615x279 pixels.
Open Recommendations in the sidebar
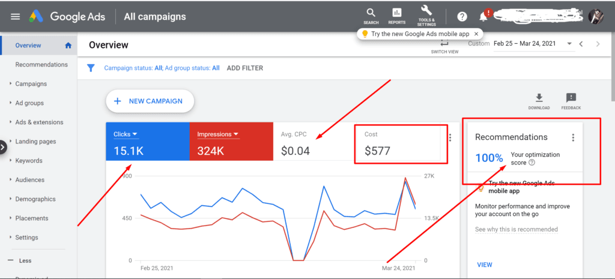(x=41, y=65)
